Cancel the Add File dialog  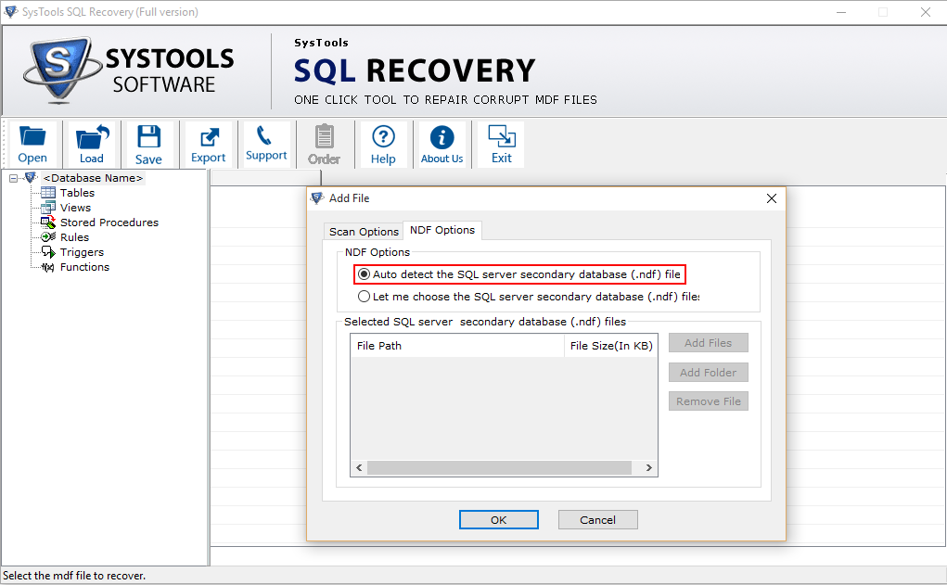[598, 520]
